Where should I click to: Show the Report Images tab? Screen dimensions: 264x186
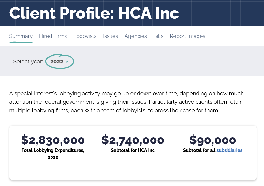[187, 36]
